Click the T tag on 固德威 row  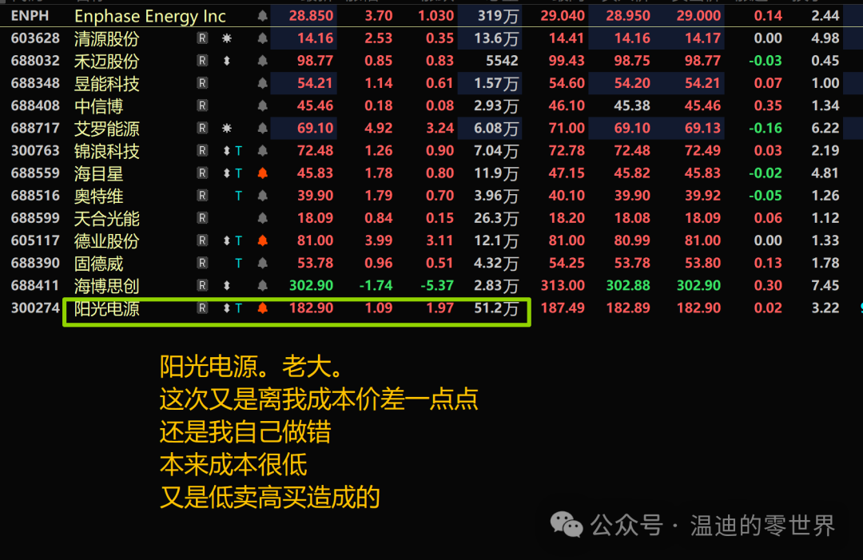pos(238,264)
